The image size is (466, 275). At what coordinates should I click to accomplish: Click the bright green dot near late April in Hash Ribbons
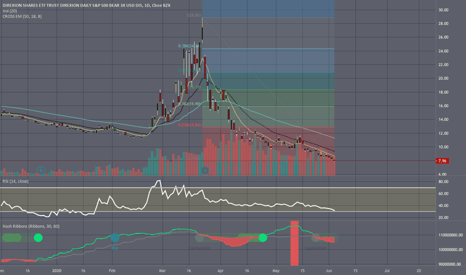262,237
